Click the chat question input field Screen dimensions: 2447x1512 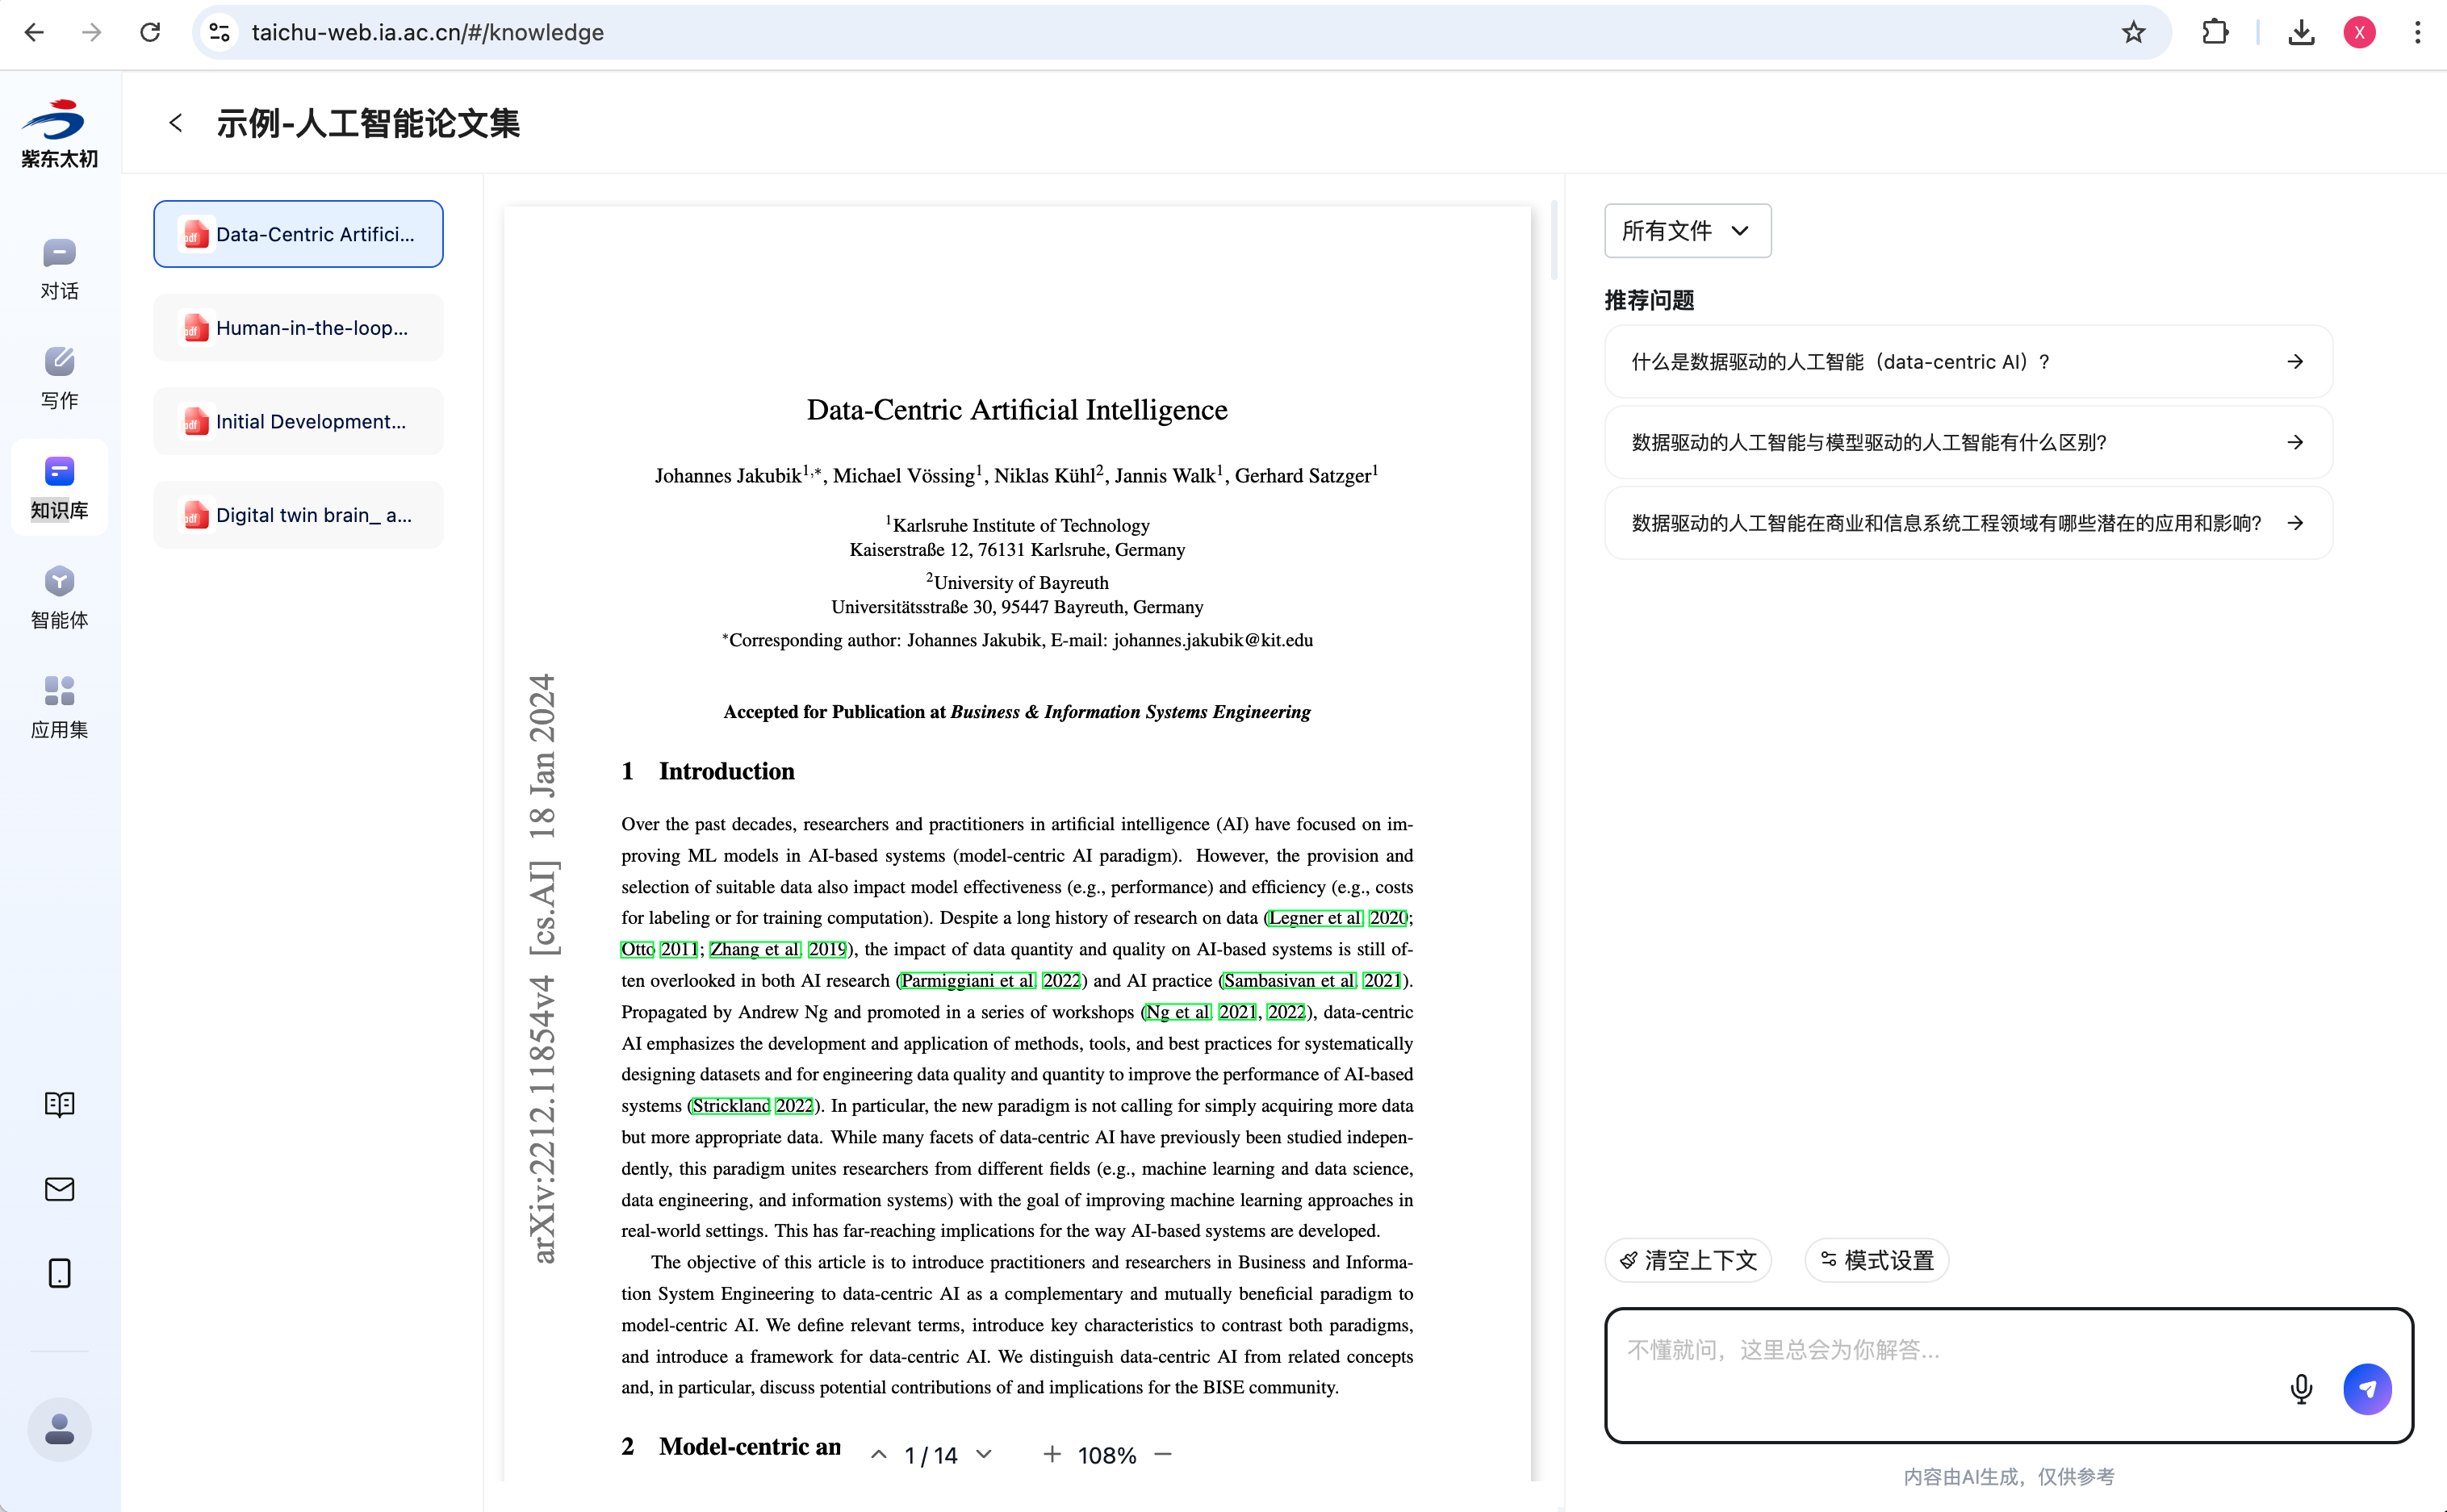click(x=1940, y=1350)
